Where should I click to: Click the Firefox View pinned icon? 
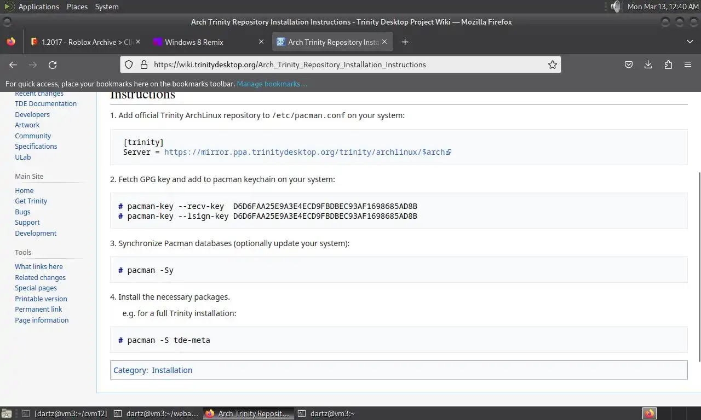11,42
